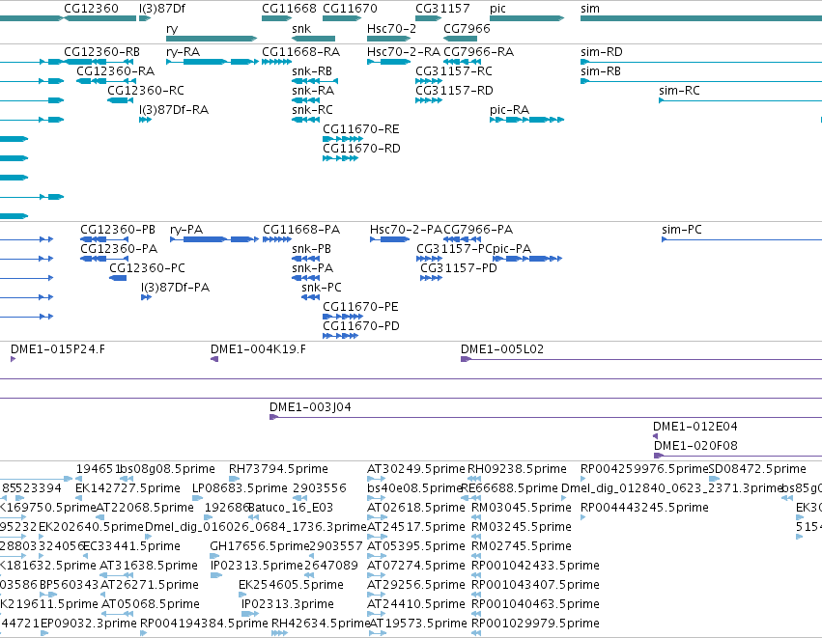Click protein CG31157-PD
This screenshot has height=638, width=822.
tap(432, 278)
